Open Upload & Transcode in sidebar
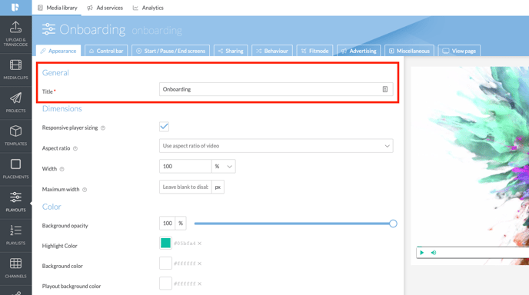Image resolution: width=529 pixels, height=295 pixels. (x=16, y=34)
